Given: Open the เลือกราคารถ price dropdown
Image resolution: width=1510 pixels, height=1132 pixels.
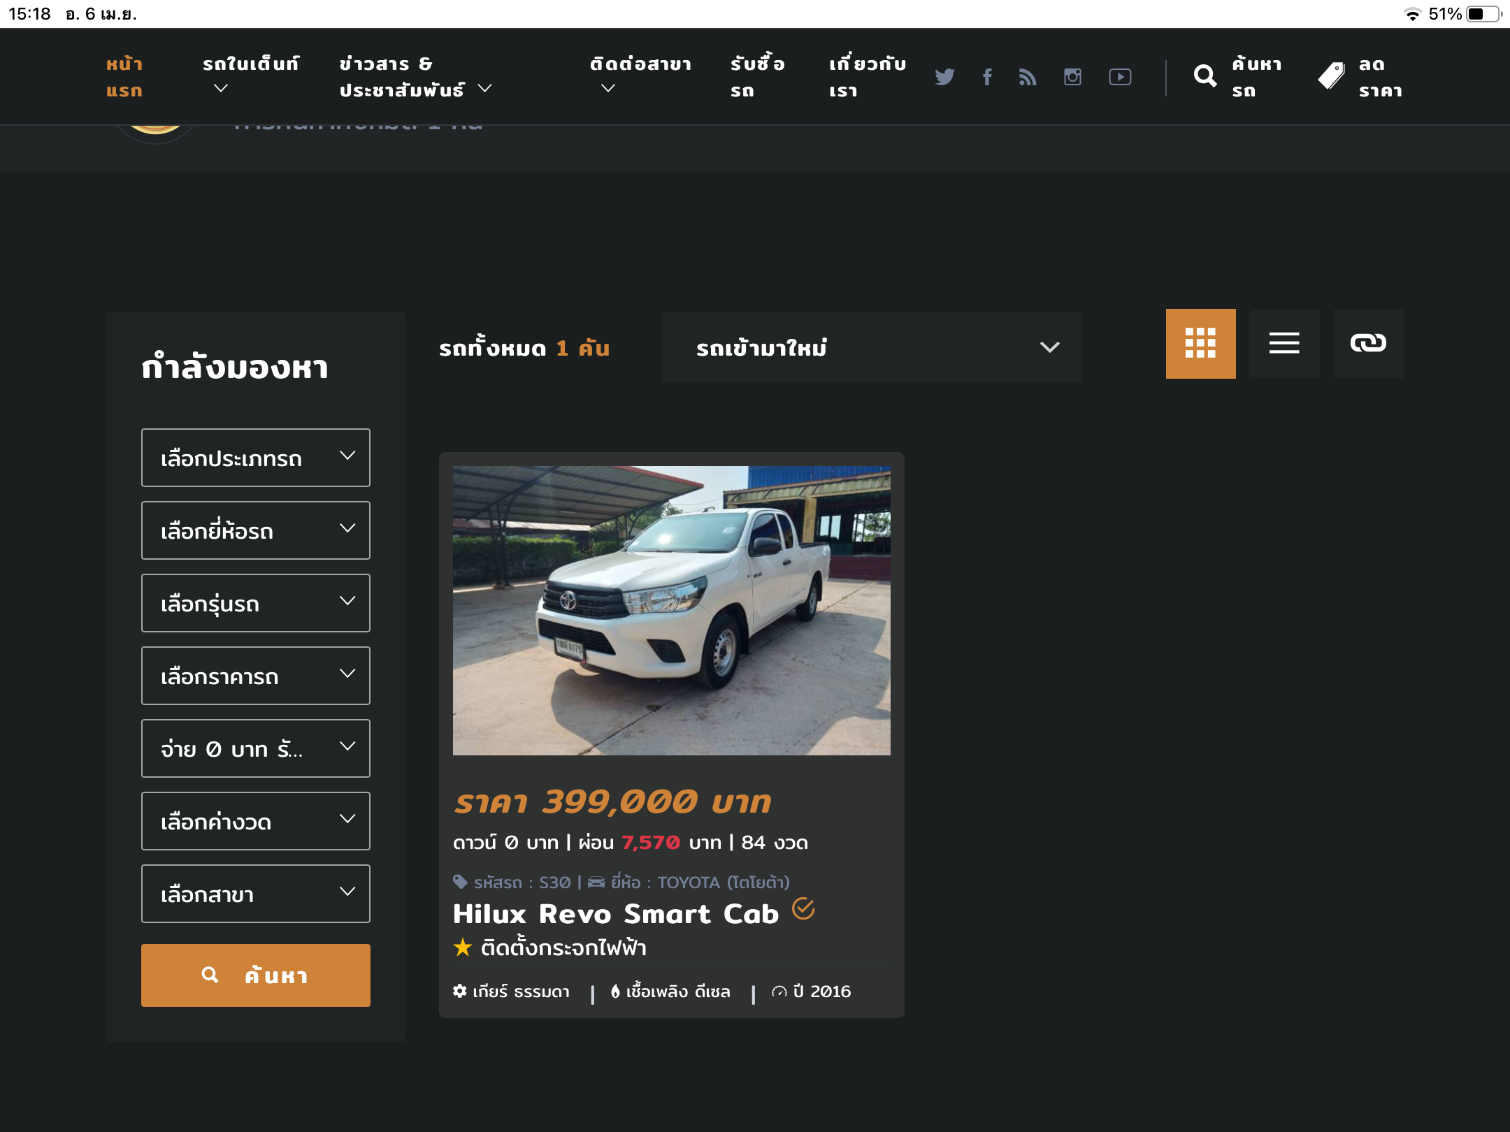Looking at the screenshot, I should [x=256, y=676].
